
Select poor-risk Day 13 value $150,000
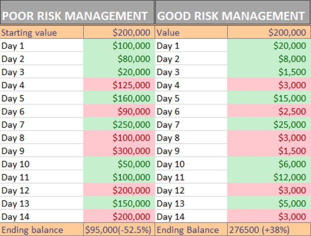point(119,203)
